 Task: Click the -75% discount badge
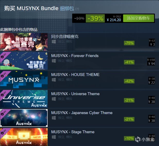click(x=129, y=43)
